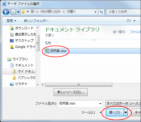Click the 文書 1 の検索 search box
Image resolution: width=141 pixels, height=122 pixels.
(123, 12)
